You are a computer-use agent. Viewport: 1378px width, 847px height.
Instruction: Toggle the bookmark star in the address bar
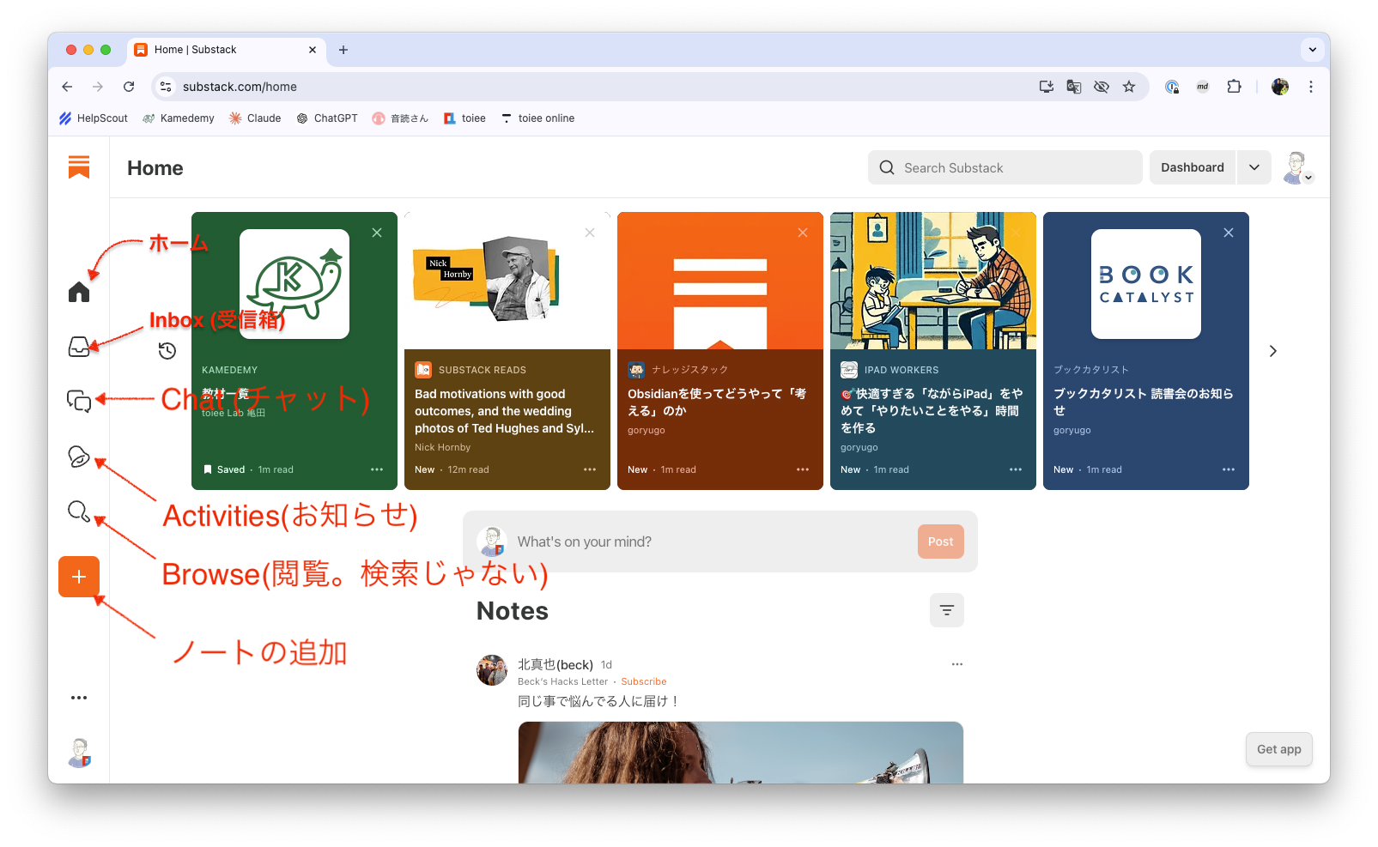(1129, 87)
